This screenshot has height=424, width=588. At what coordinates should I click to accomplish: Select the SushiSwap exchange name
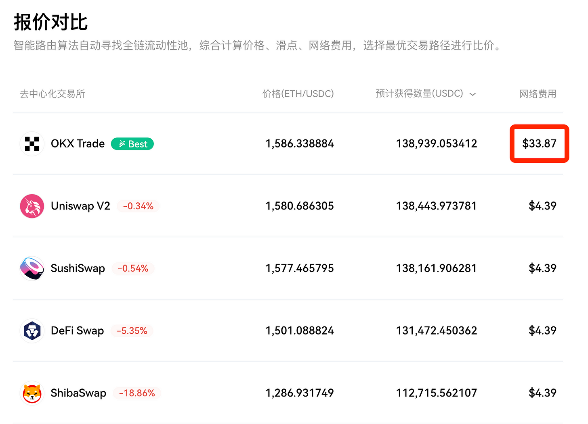coord(78,268)
